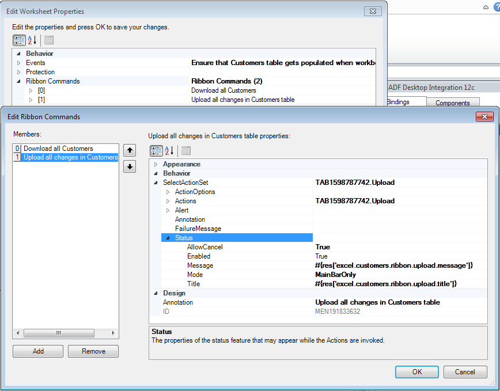This screenshot has width=500, height=391.
Task: Select the AllowCancel property name
Action: 204,247
